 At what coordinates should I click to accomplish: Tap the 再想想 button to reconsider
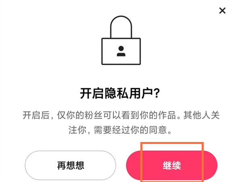point(71,165)
